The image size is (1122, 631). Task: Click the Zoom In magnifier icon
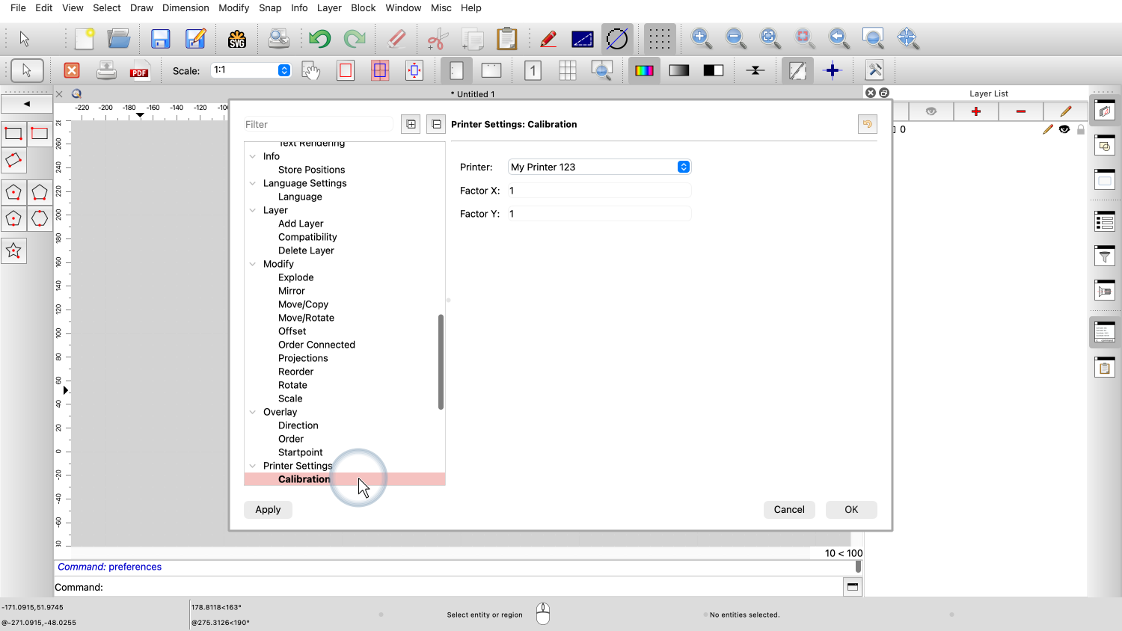(x=701, y=38)
